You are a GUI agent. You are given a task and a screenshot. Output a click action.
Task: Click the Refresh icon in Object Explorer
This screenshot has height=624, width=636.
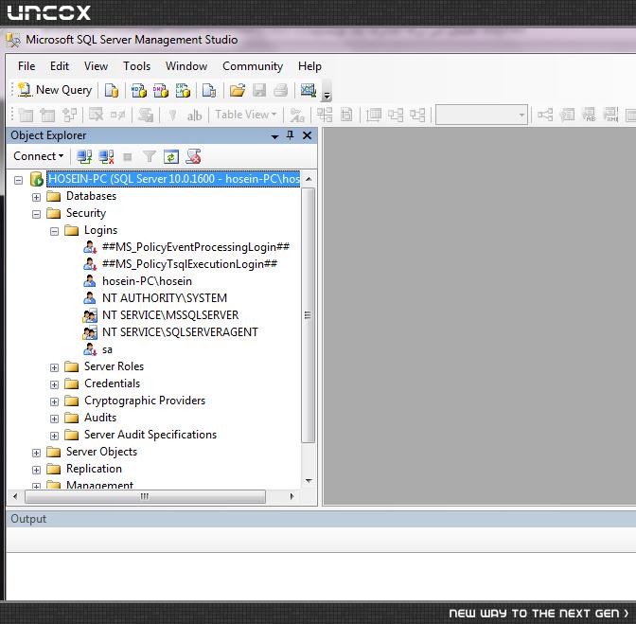[x=171, y=156]
